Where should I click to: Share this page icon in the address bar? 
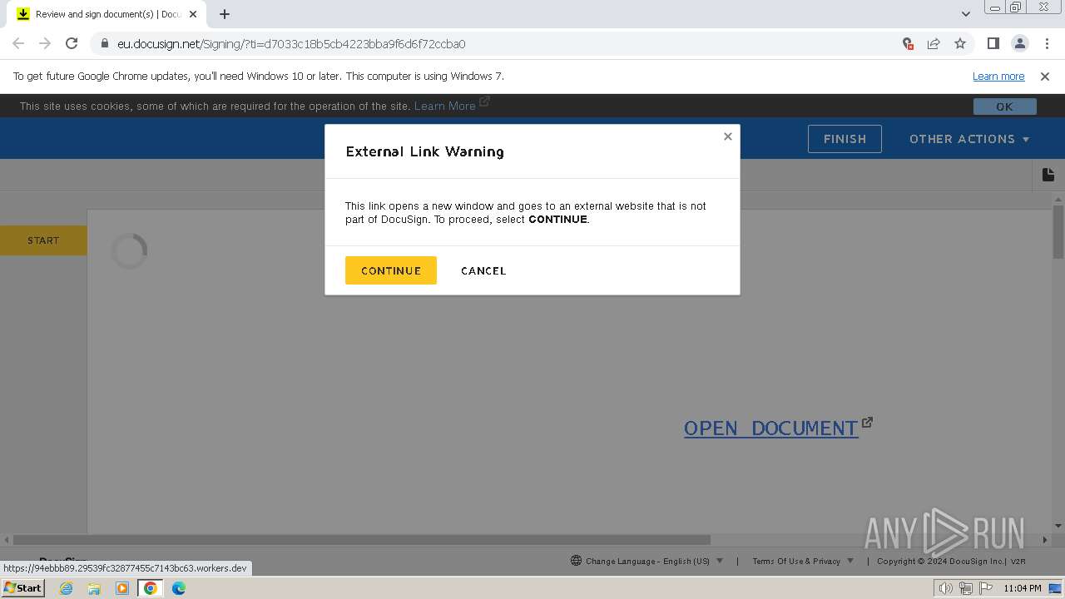click(934, 43)
